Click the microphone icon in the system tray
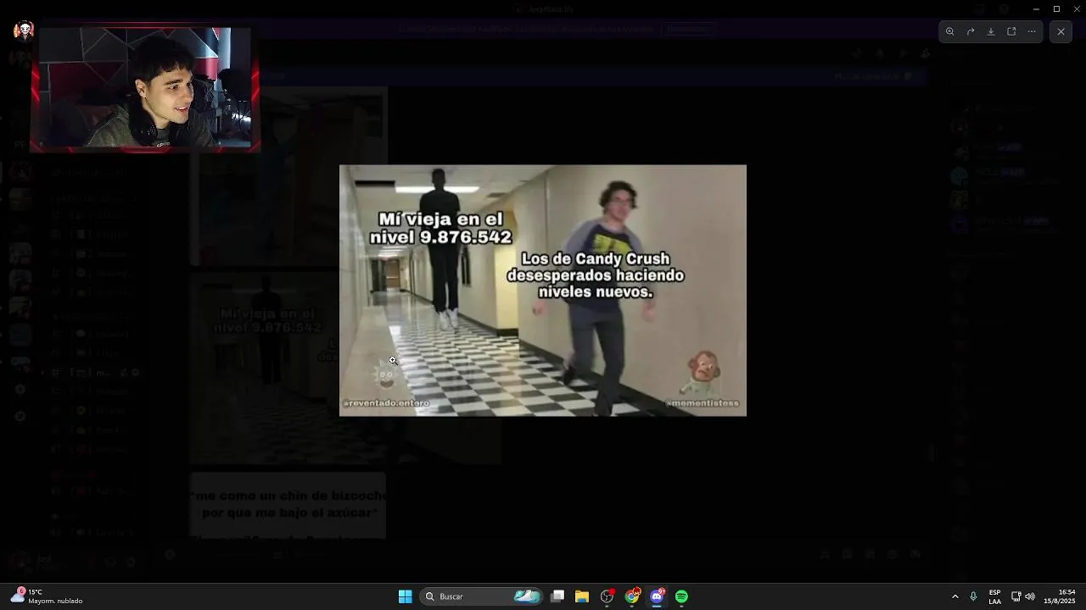This screenshot has height=610, width=1086. [x=973, y=596]
